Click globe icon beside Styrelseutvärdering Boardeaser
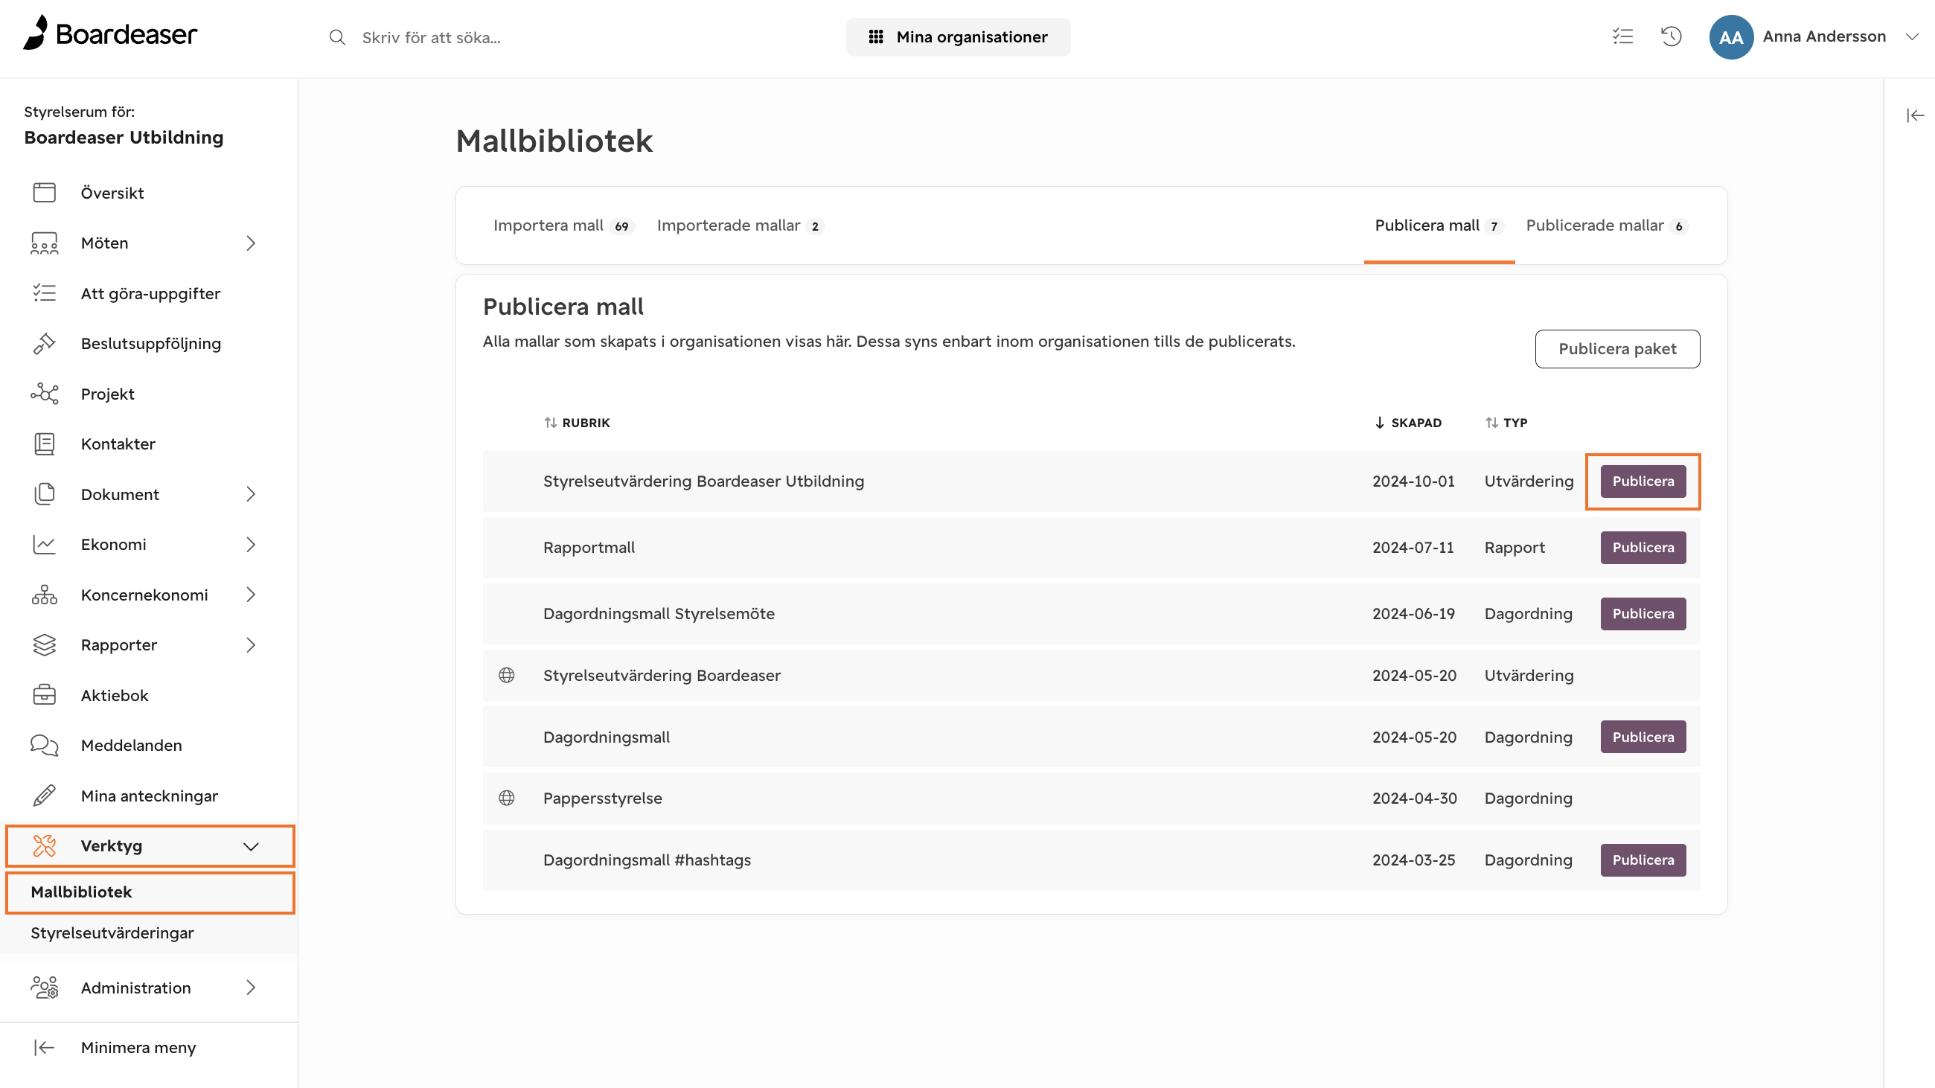Image resolution: width=1935 pixels, height=1088 pixels. (x=507, y=674)
